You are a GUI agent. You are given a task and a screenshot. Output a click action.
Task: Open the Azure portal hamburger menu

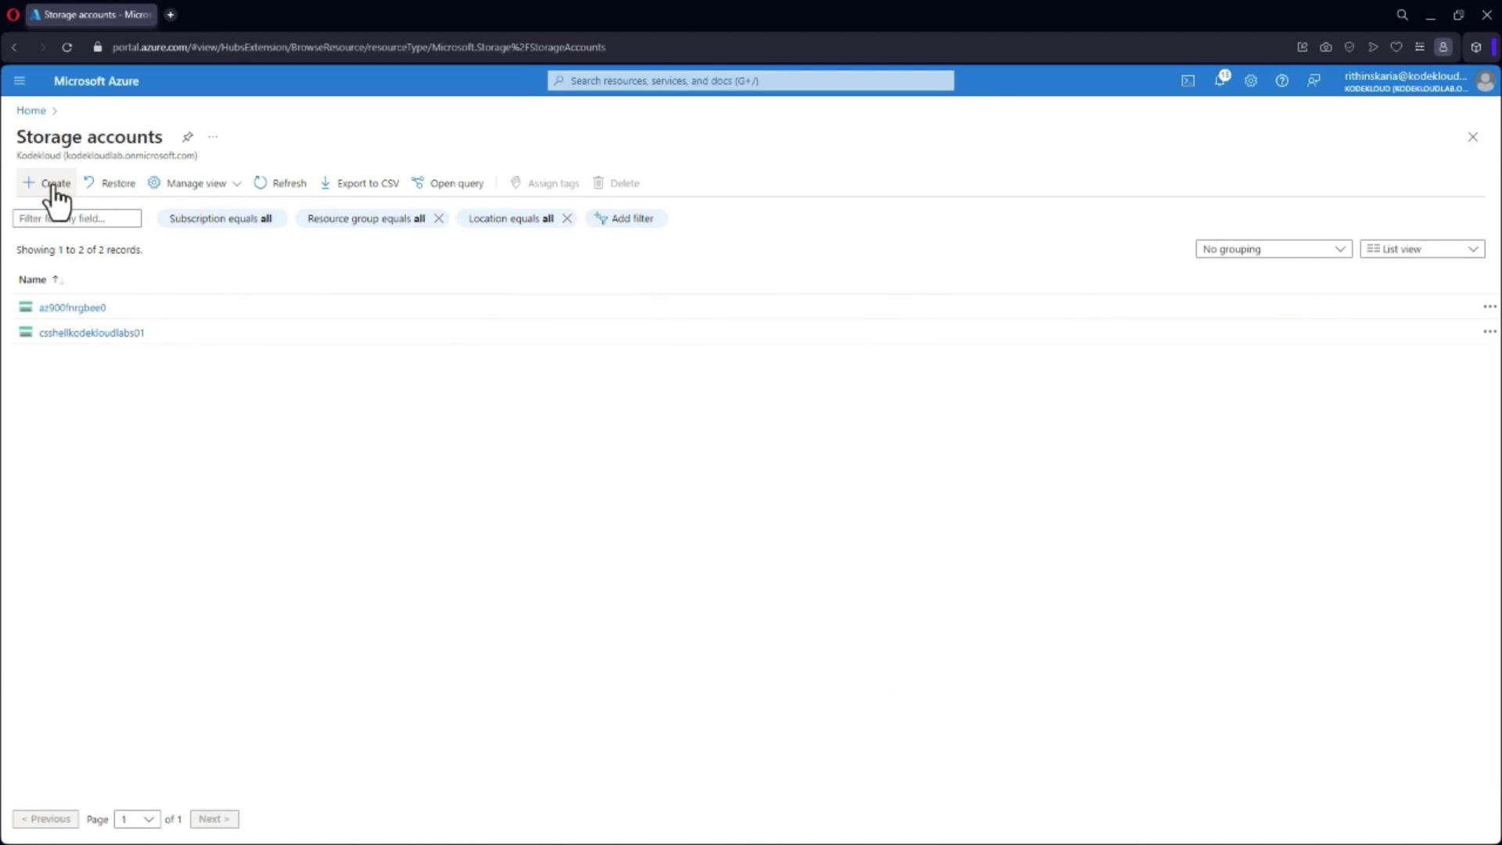pos(20,81)
